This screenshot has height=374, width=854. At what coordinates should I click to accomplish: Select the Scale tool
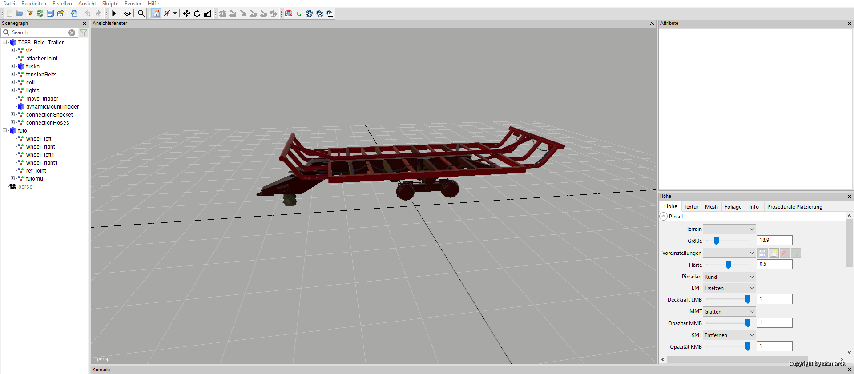(x=207, y=13)
